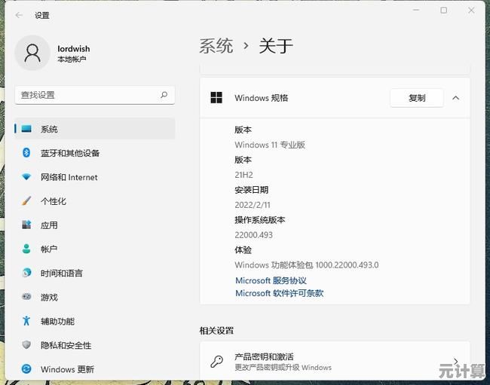Open 产品密钥和激活 via right chevron
Image resolution: width=490 pixels, height=385 pixels.
pos(455,362)
